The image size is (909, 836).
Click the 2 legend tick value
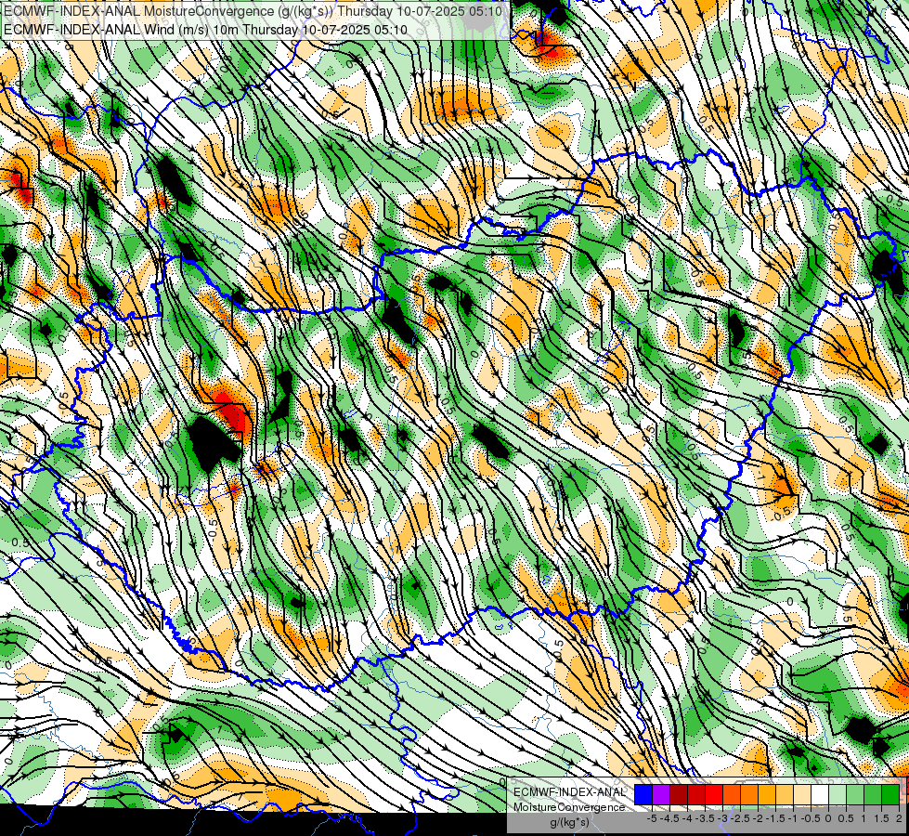point(899,818)
